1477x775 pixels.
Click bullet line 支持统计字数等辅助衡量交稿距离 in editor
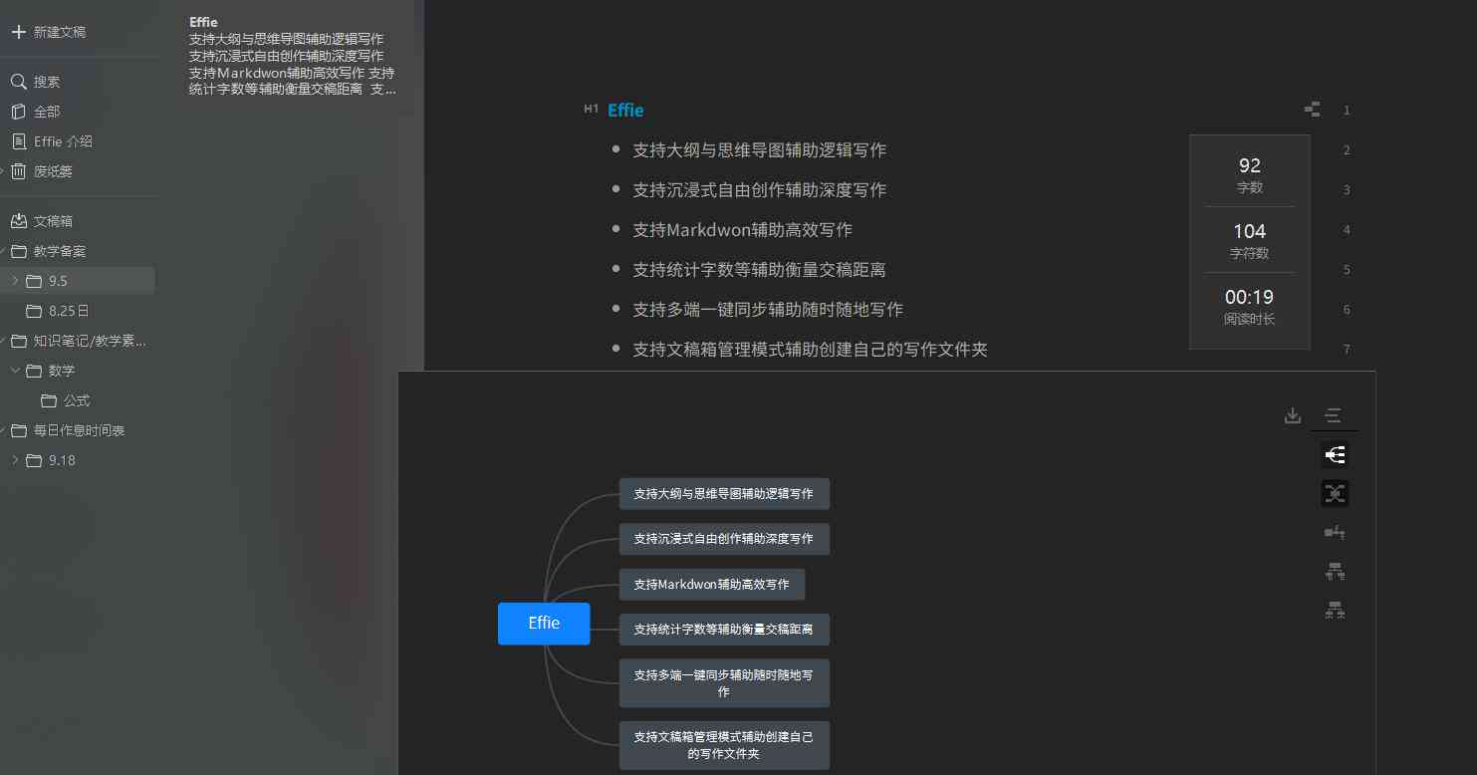(x=759, y=270)
